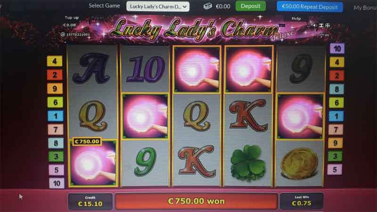Open My Bonus tab
The width and height of the screenshot is (377, 212).
pyautogui.click(x=365, y=8)
